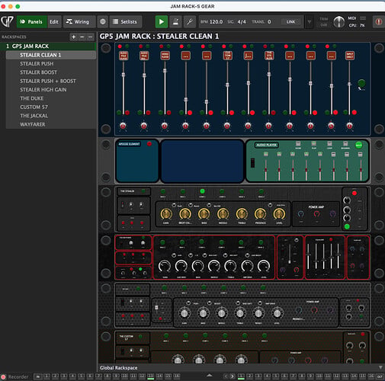Click the fourth mixer channel fader handle
The image size is (385, 381).
point(186,100)
